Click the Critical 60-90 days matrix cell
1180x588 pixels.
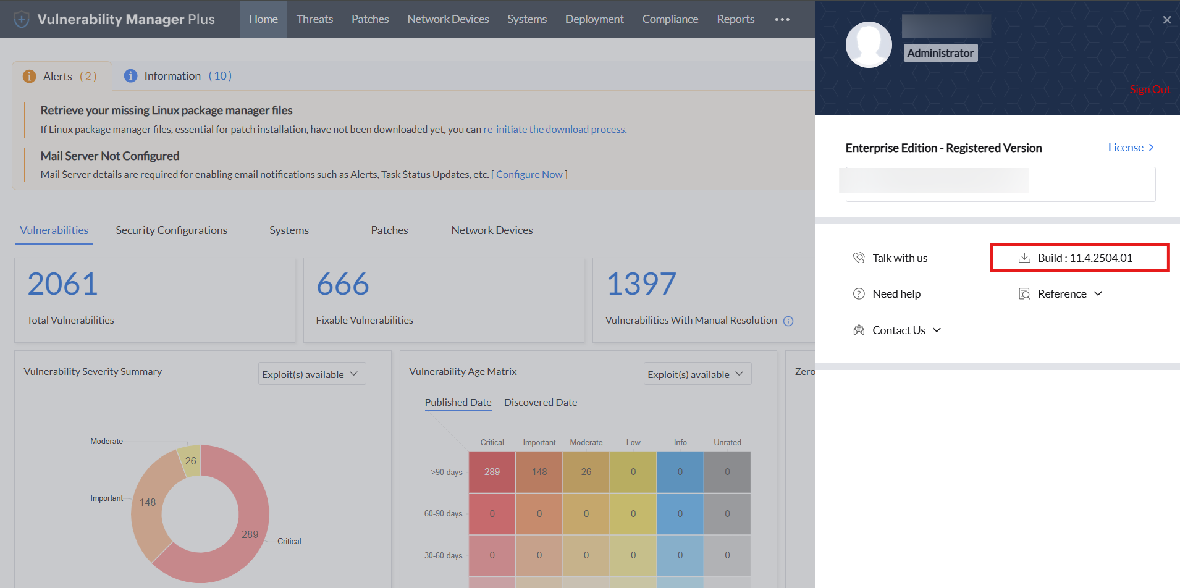492,514
